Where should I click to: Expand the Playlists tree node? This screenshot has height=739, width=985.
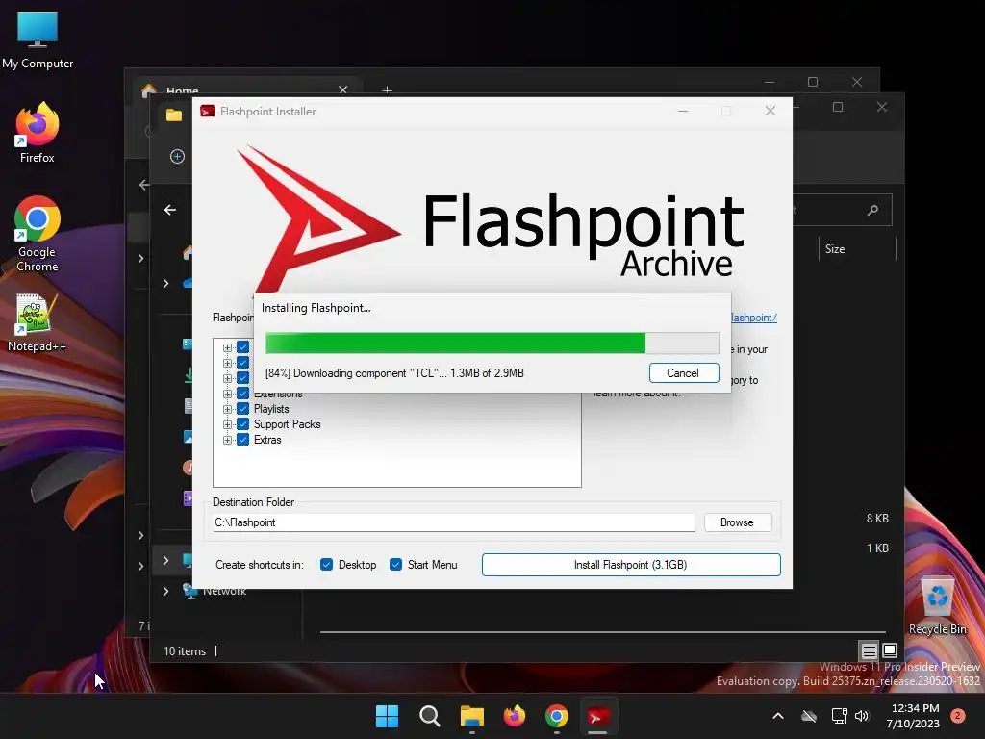[x=227, y=409]
